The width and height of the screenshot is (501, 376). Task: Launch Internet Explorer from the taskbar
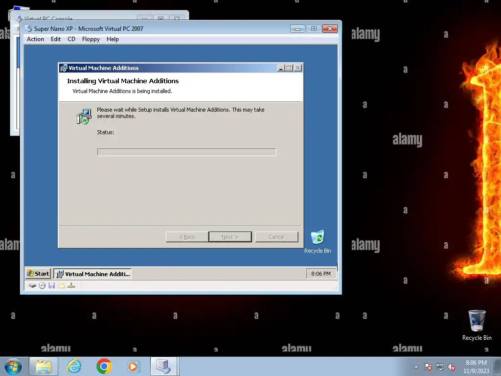pos(74,366)
